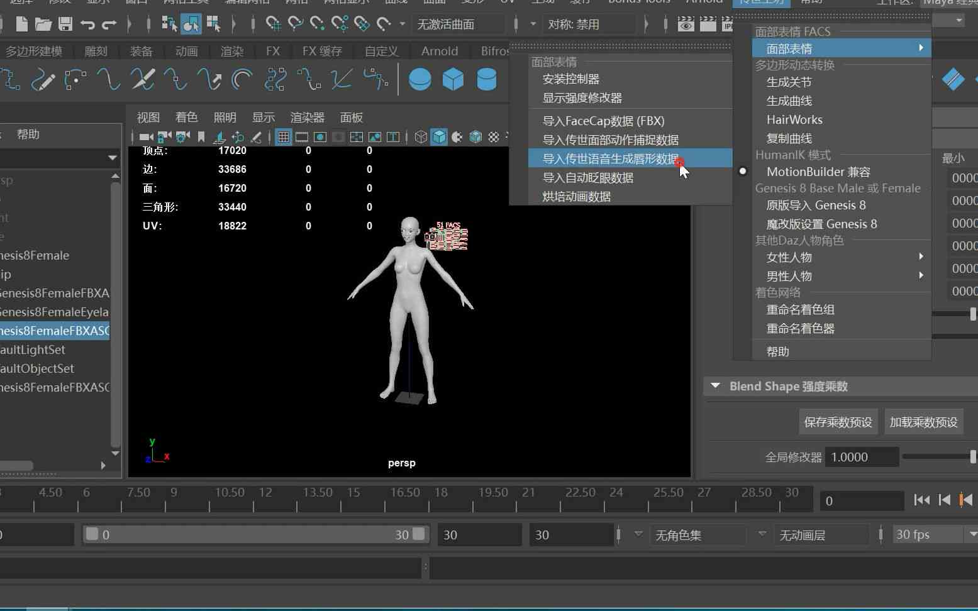The height and width of the screenshot is (611, 978).
Task: Open the outliner 帮助 menu
Action: [28, 134]
